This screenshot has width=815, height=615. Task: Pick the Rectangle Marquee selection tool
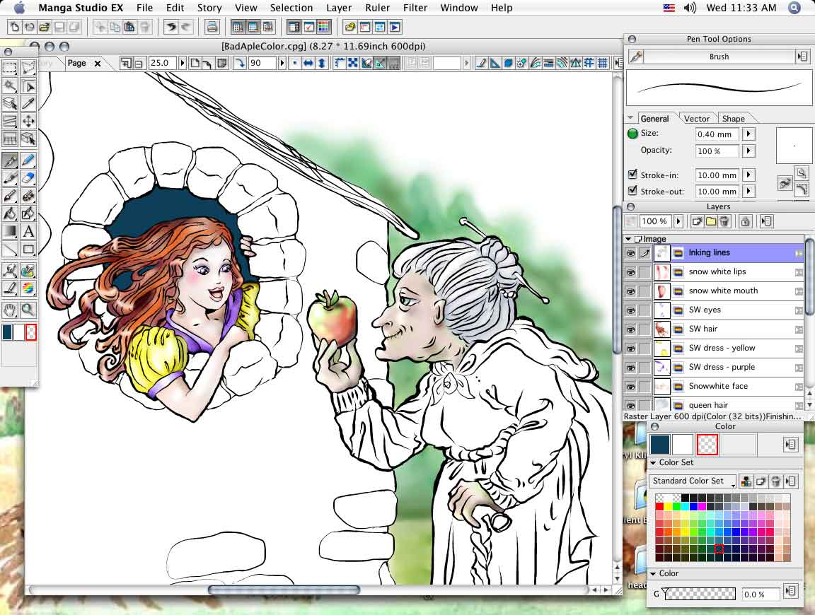point(10,68)
